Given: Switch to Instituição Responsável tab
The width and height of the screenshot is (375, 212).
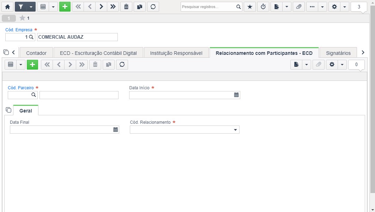Looking at the screenshot, I should [176, 53].
